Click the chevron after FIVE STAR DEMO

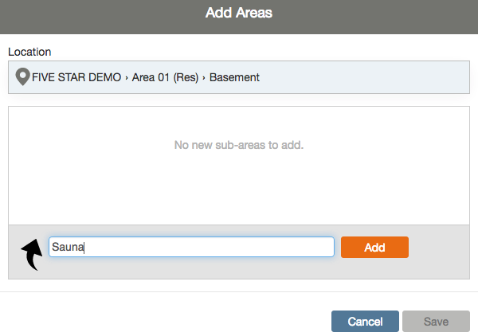click(127, 78)
